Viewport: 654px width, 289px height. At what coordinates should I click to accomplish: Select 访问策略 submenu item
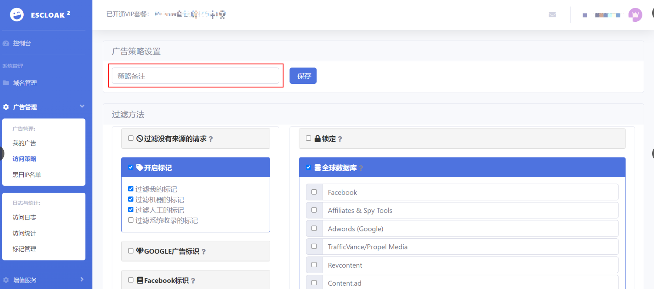pos(24,159)
